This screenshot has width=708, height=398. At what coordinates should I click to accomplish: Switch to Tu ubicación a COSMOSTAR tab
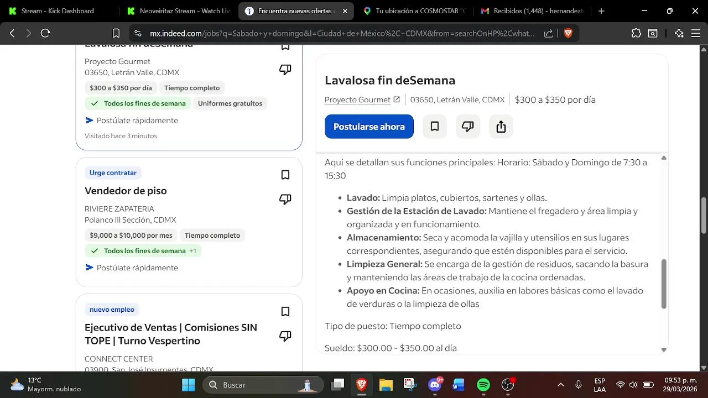coord(415,11)
